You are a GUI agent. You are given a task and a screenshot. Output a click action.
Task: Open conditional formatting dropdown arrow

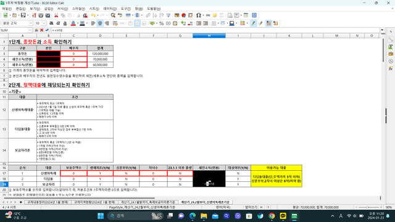[x=247, y=23]
